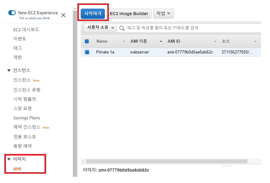This screenshot has height=183, width=270.
Task: Select ami-07779b0d5aa6ab62c cell in table
Action: click(190, 52)
